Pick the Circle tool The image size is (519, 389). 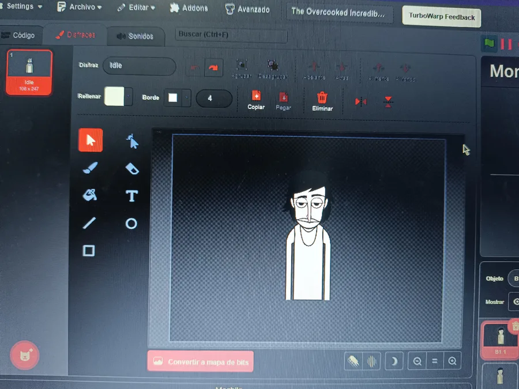pyautogui.click(x=131, y=224)
